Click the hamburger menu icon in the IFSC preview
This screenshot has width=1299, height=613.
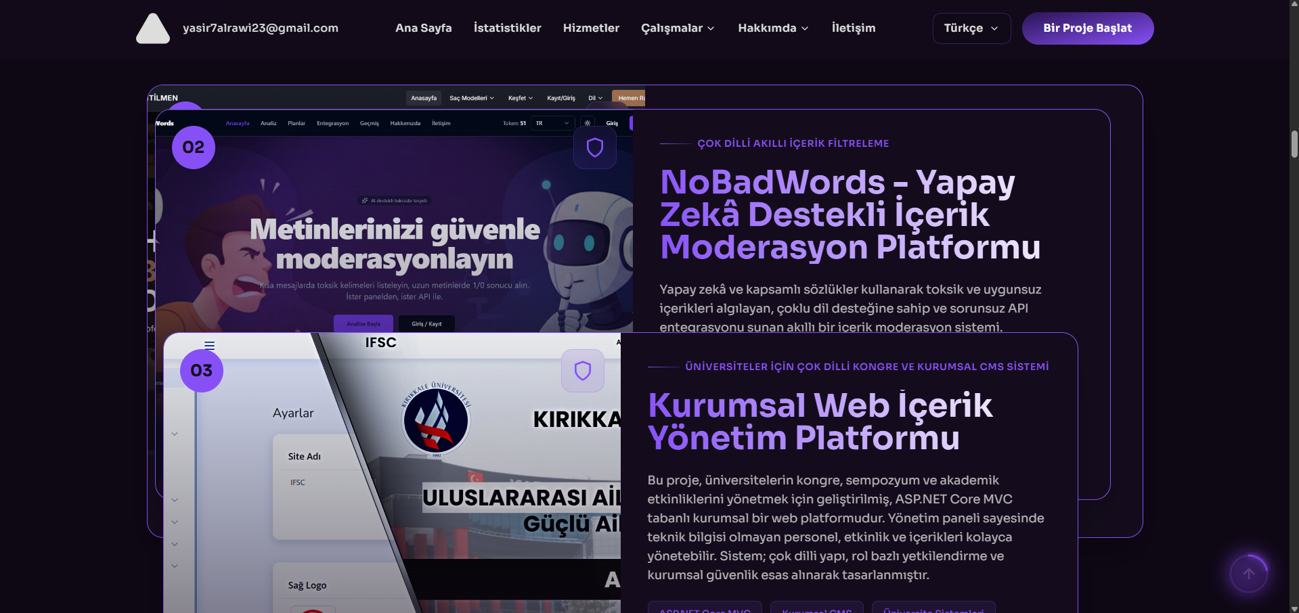tap(210, 345)
